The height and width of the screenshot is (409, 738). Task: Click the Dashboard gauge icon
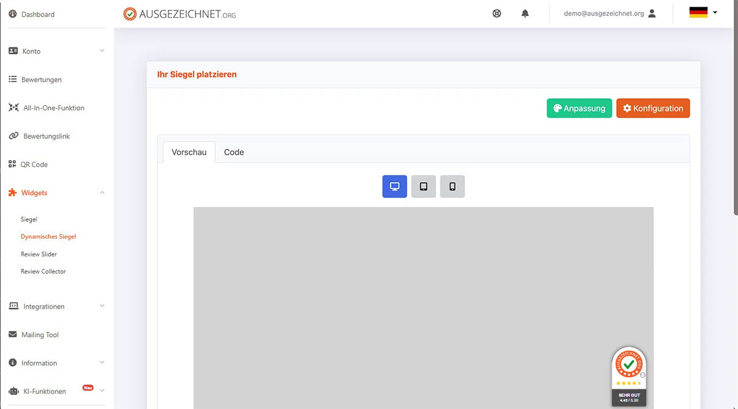point(13,14)
